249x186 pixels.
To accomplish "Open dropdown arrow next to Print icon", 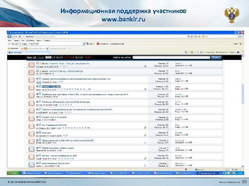I will [204, 52].
